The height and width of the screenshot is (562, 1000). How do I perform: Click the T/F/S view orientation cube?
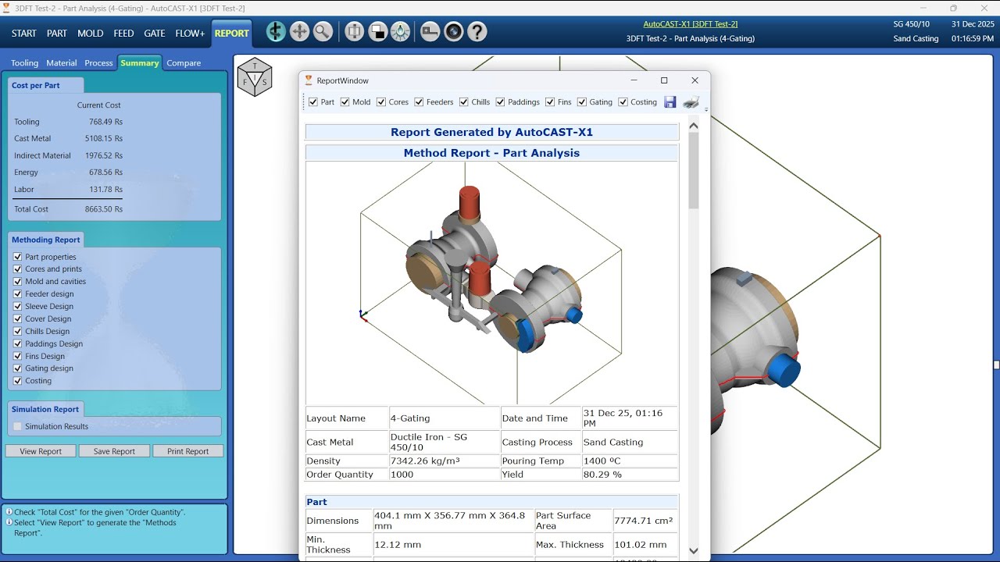(255, 77)
